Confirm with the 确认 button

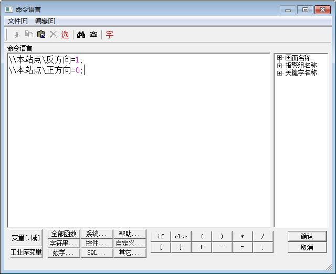(307, 236)
